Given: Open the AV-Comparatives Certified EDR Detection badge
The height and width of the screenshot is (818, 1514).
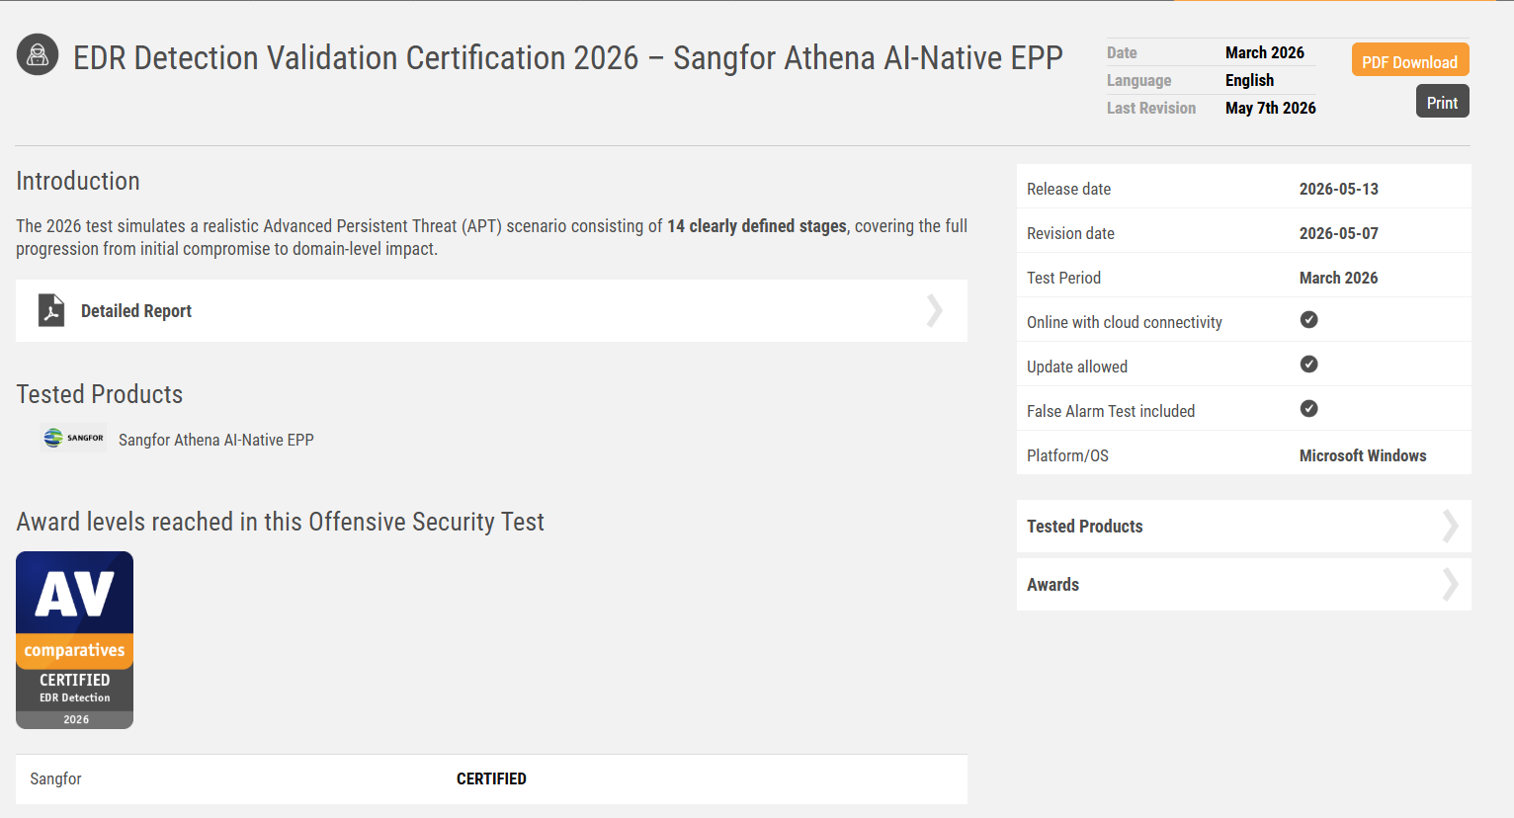Looking at the screenshot, I should coord(74,640).
